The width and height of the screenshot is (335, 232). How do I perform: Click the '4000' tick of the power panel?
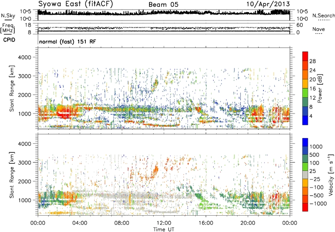pos(25,57)
